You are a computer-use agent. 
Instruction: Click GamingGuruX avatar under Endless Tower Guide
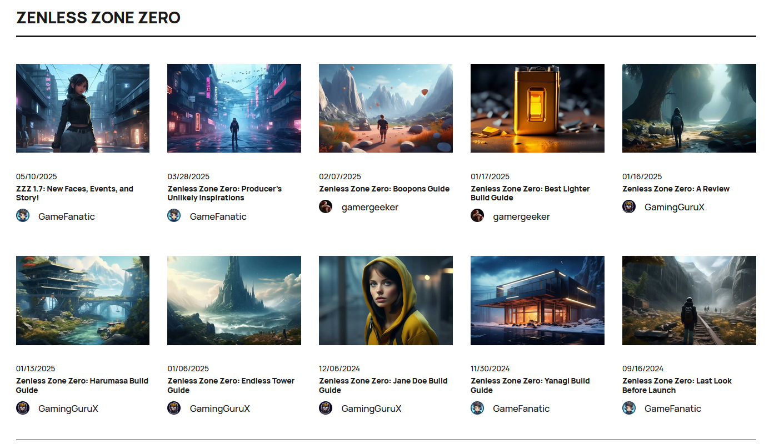click(174, 408)
